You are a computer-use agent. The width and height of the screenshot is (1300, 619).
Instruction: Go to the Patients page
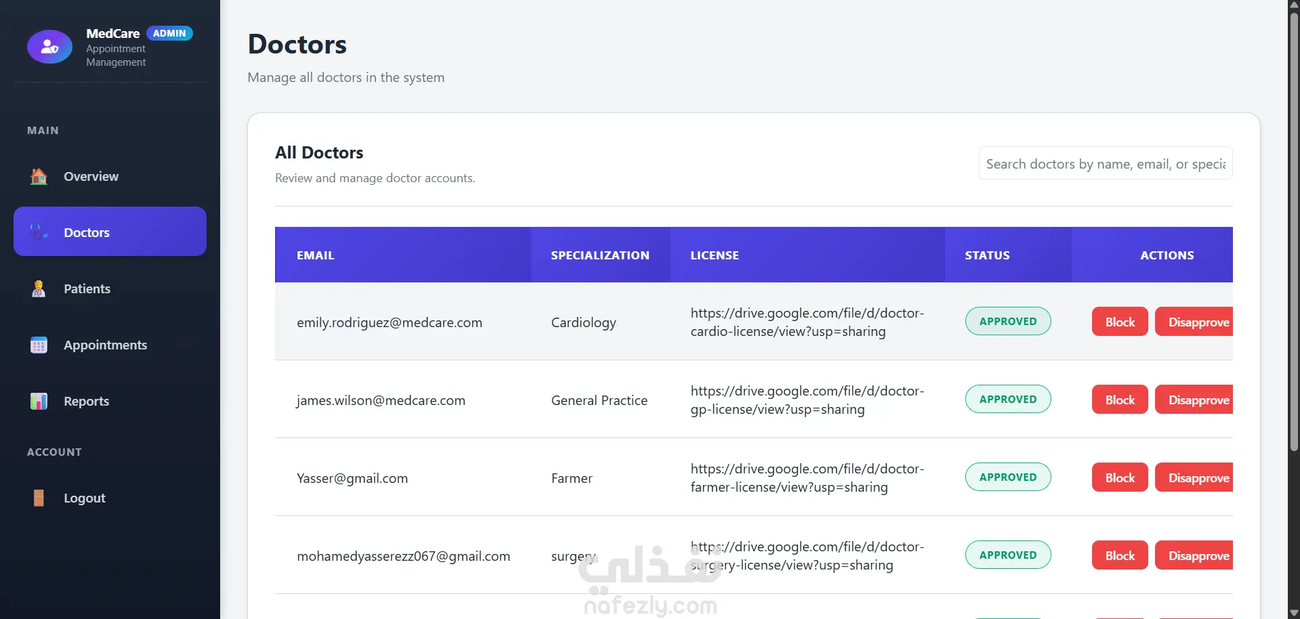(x=87, y=289)
